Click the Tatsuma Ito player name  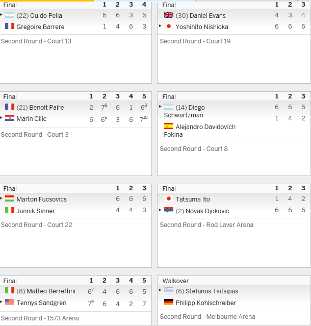pyautogui.click(x=193, y=199)
